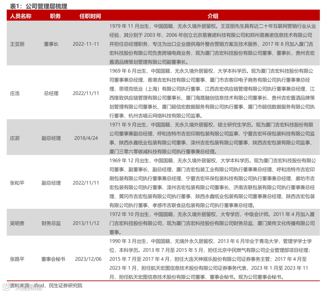Select the name cell 庄浩
Viewport: 325px width, 293px height.
point(15,94)
